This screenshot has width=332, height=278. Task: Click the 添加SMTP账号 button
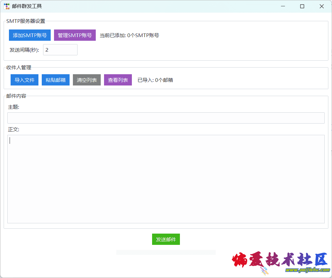point(29,35)
